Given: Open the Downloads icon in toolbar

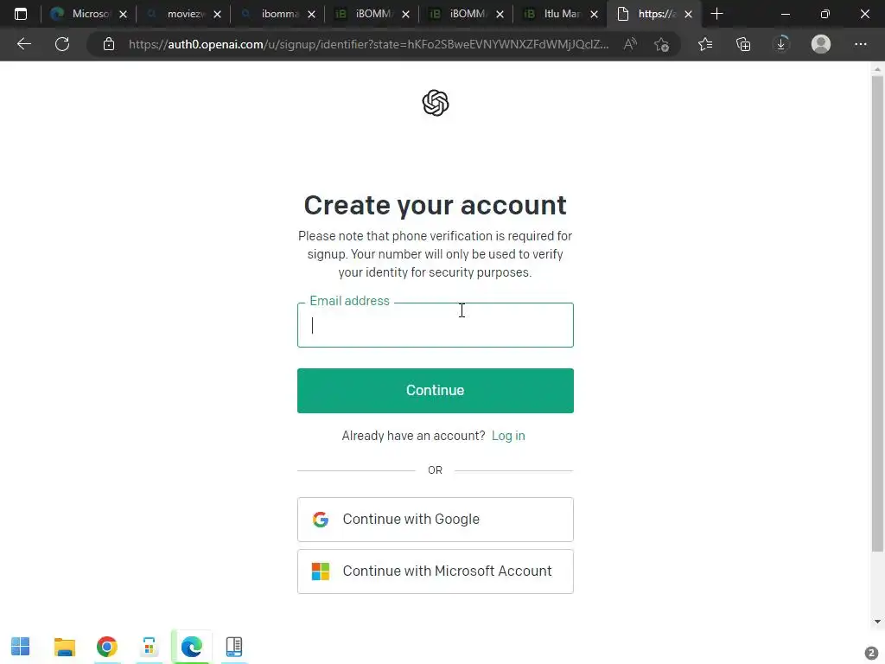Looking at the screenshot, I should point(781,44).
